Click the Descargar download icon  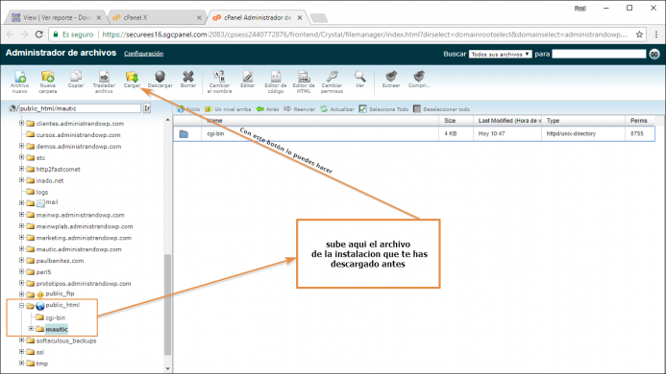160,80
